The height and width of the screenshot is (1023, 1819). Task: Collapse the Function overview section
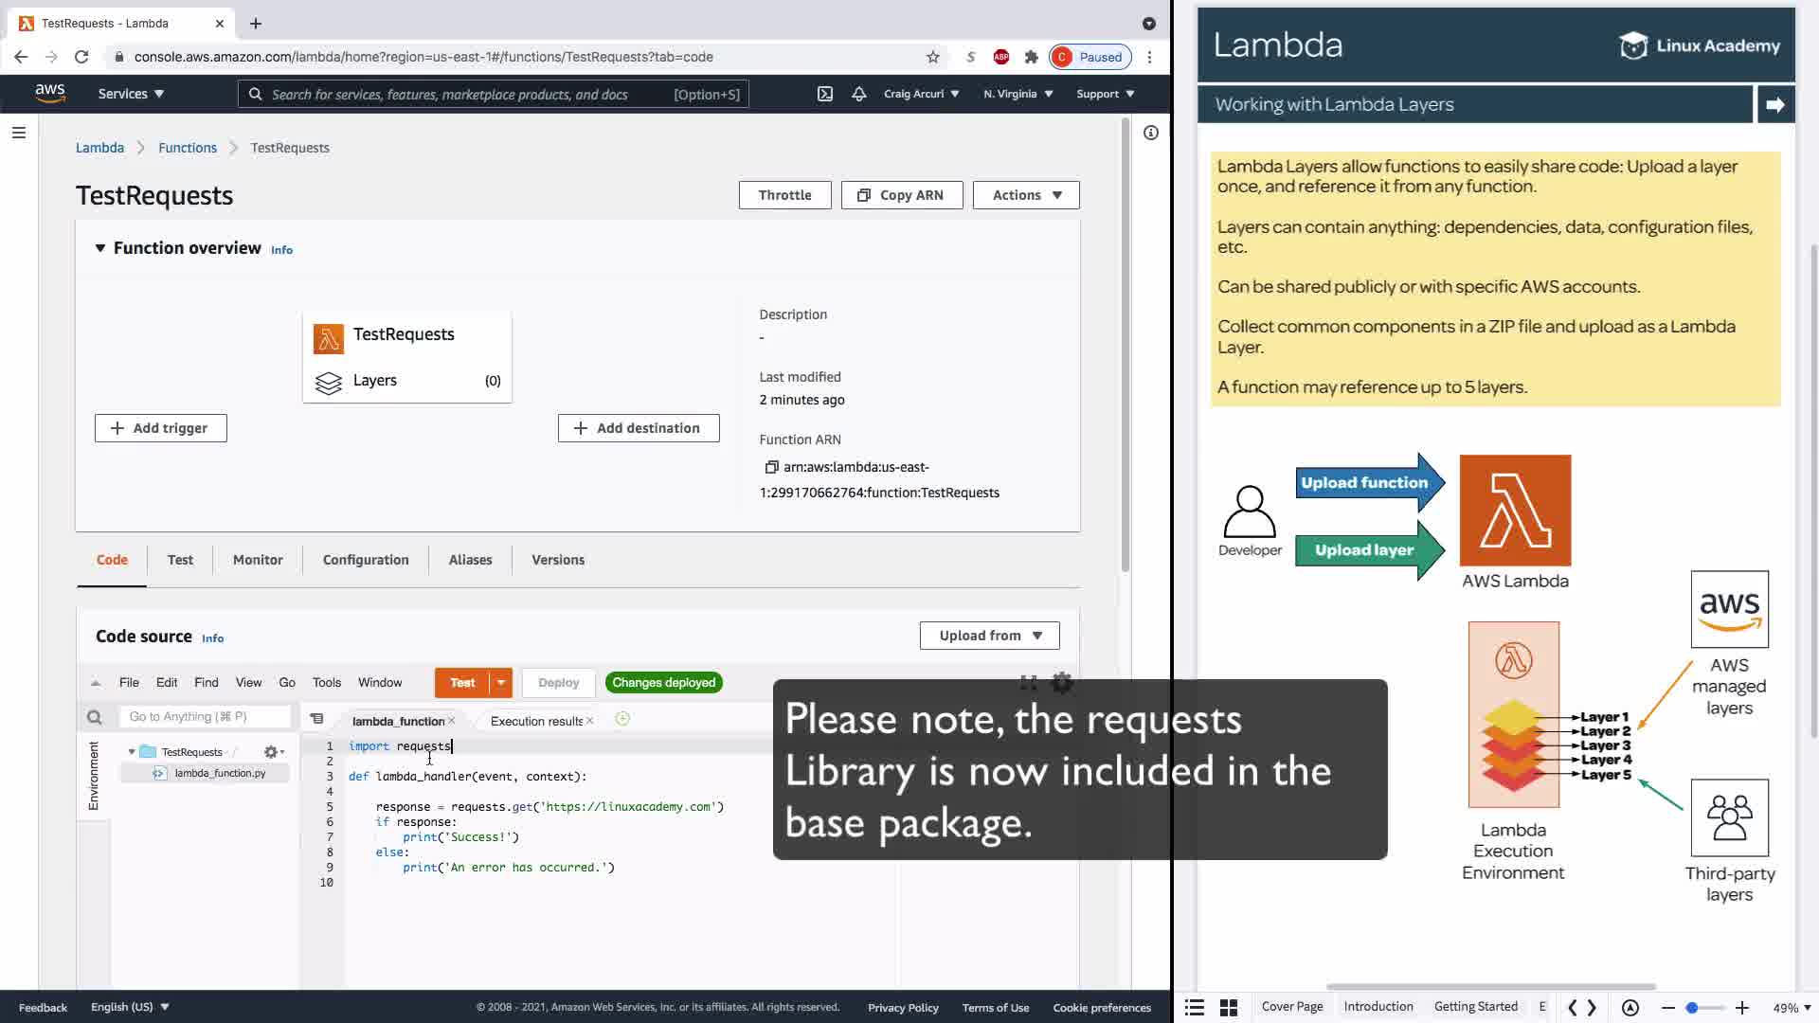(100, 248)
